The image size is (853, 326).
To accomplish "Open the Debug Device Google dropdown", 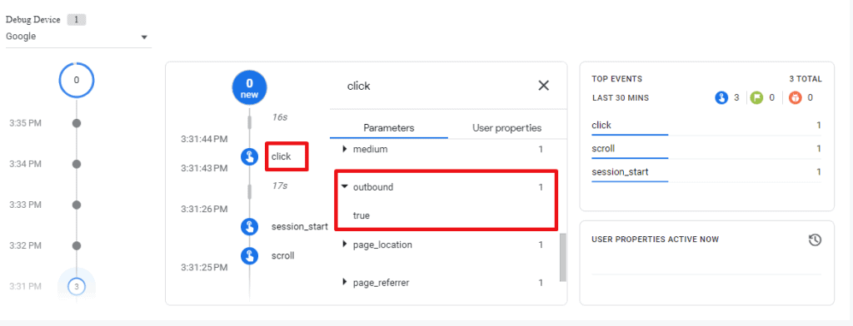I will 78,37.
